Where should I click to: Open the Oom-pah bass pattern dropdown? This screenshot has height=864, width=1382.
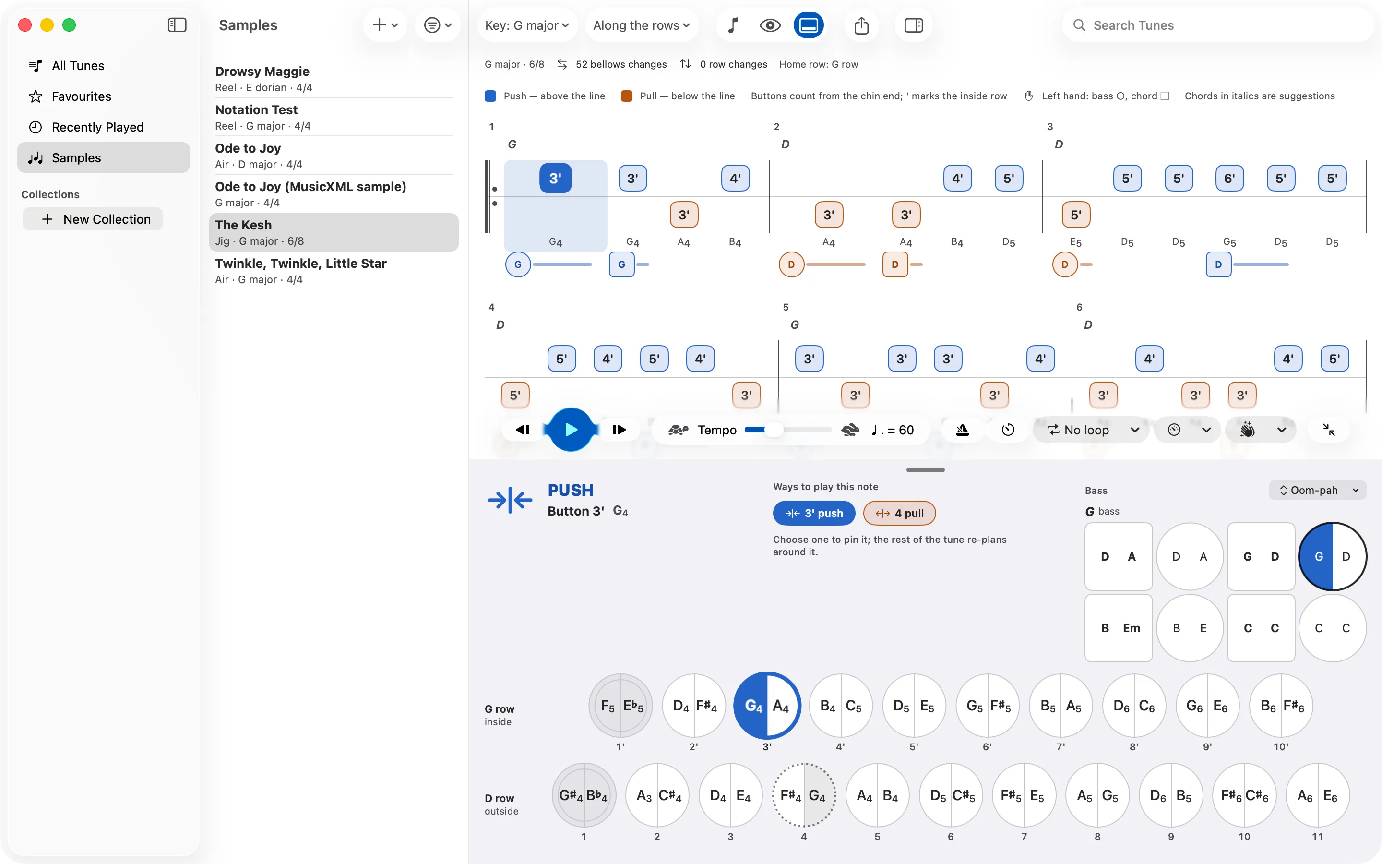tap(1318, 490)
